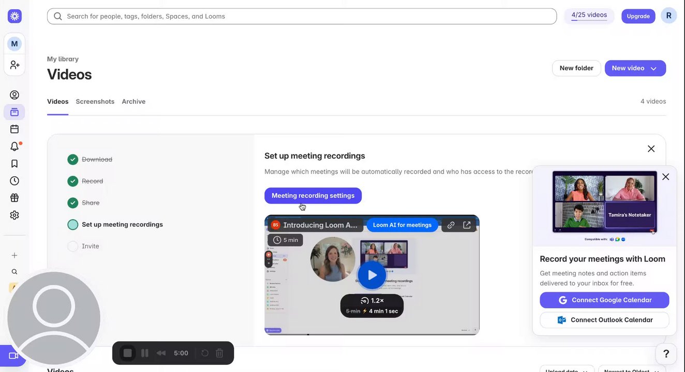Open the Meetings calendar sidebar icon
This screenshot has width=685, height=372.
(14, 129)
